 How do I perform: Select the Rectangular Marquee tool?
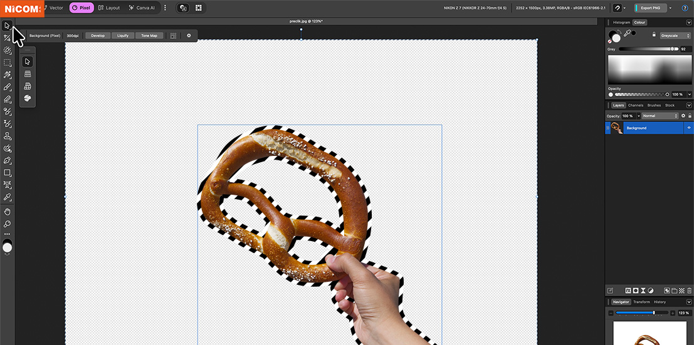(x=7, y=63)
